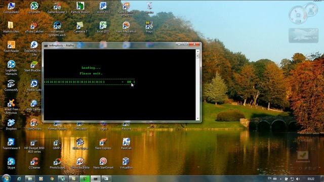Screen dimensions: 324x182
Task: Select the Fraps desktop shortcut
Action: click(149, 27)
